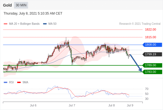
Task: Click the Jul 8 date axis label
Action: [x=112, y=105]
